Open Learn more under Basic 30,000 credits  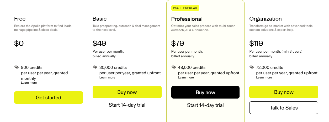point(107,78)
